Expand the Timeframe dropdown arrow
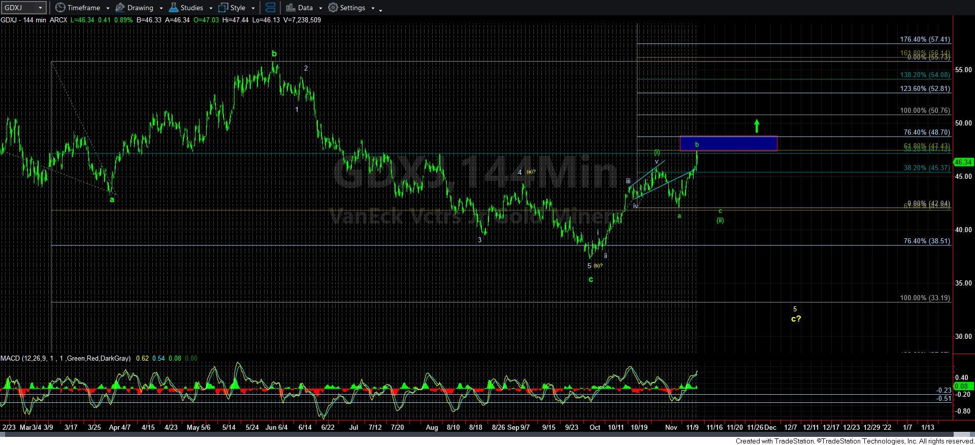Viewport: 975px width, 445px height. [108, 8]
